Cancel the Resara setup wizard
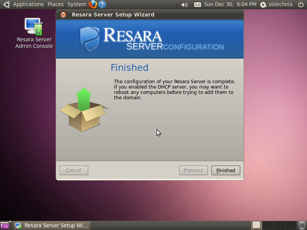This screenshot has height=230, width=307. click(74, 170)
